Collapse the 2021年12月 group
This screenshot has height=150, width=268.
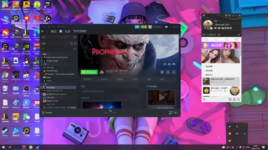pyautogui.click(x=42, y=98)
